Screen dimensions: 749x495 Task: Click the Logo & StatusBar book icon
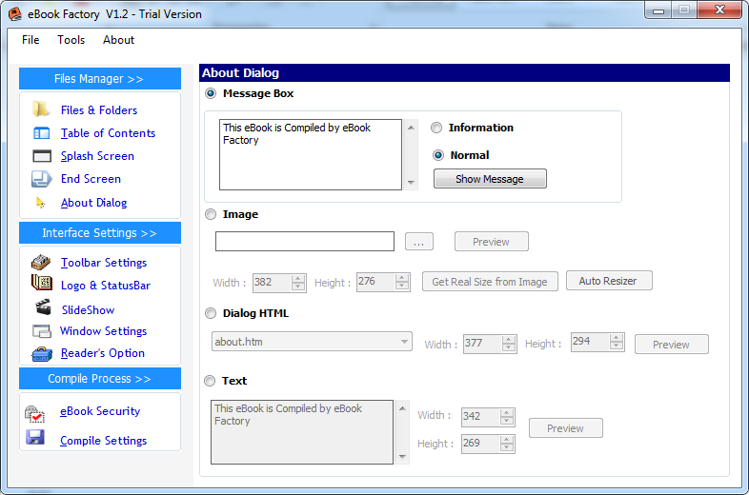click(x=42, y=283)
